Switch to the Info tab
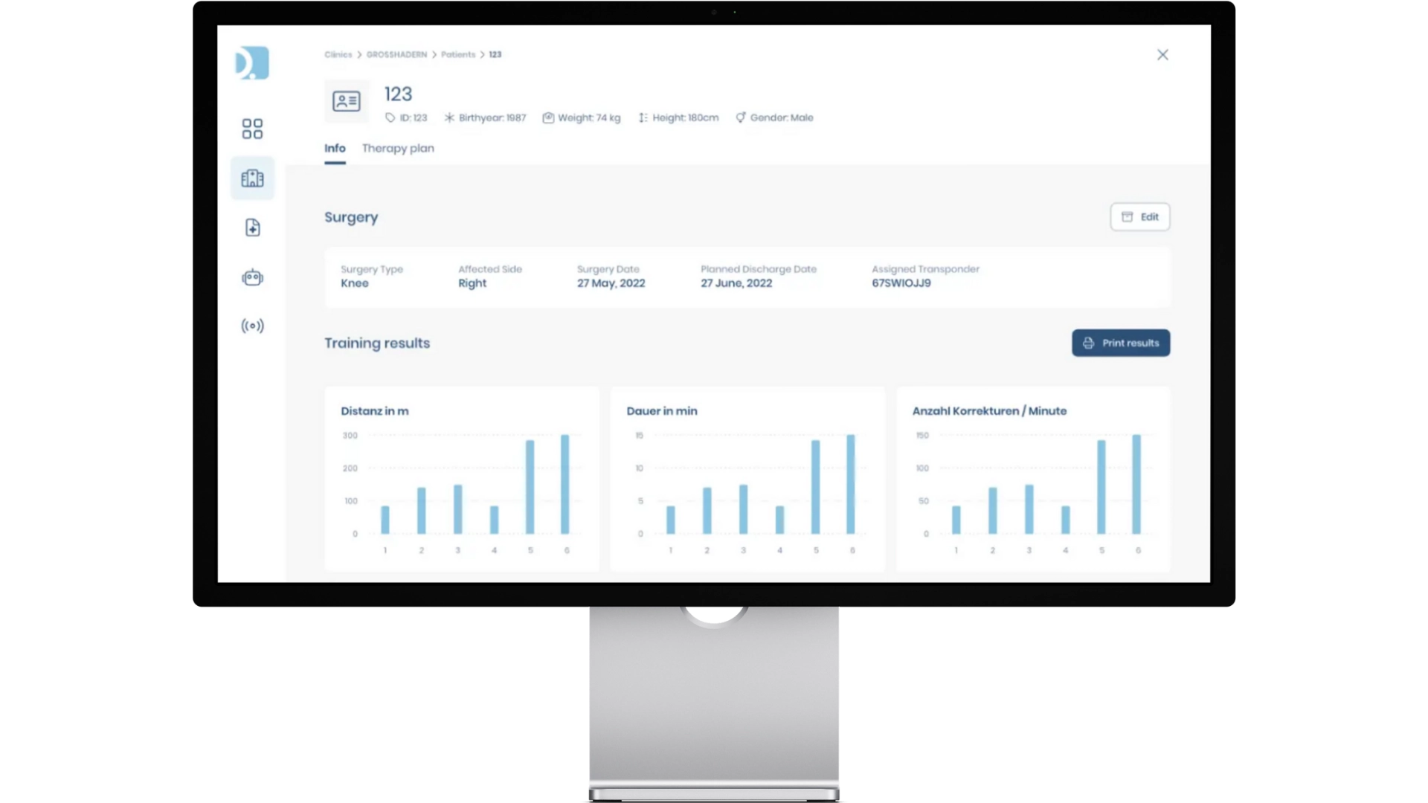The height and width of the screenshot is (803, 1428). [x=335, y=148]
